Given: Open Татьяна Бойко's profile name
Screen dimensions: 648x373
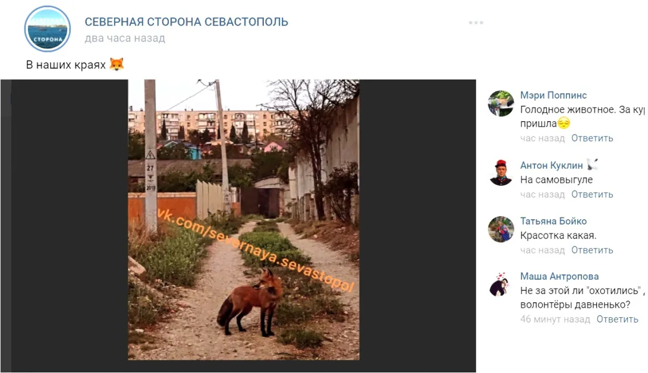Looking at the screenshot, I should click(553, 221).
